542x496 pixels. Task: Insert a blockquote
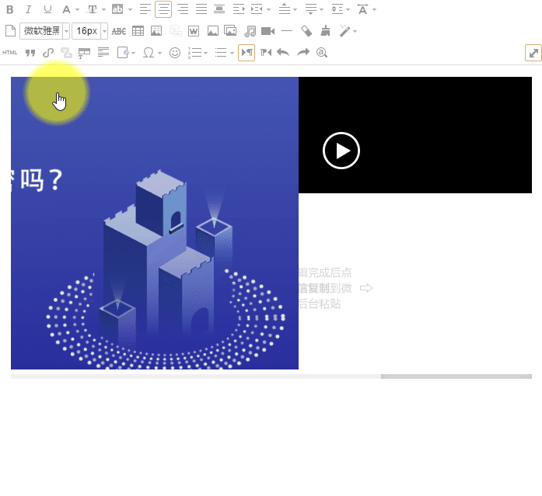[30, 53]
